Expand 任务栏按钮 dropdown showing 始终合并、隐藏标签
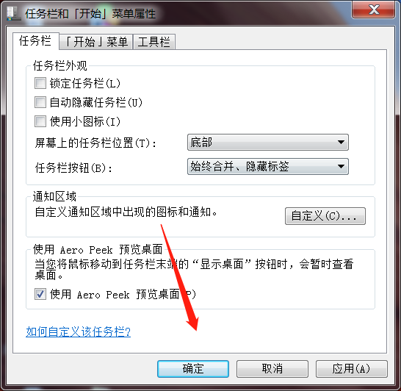 coord(268,167)
